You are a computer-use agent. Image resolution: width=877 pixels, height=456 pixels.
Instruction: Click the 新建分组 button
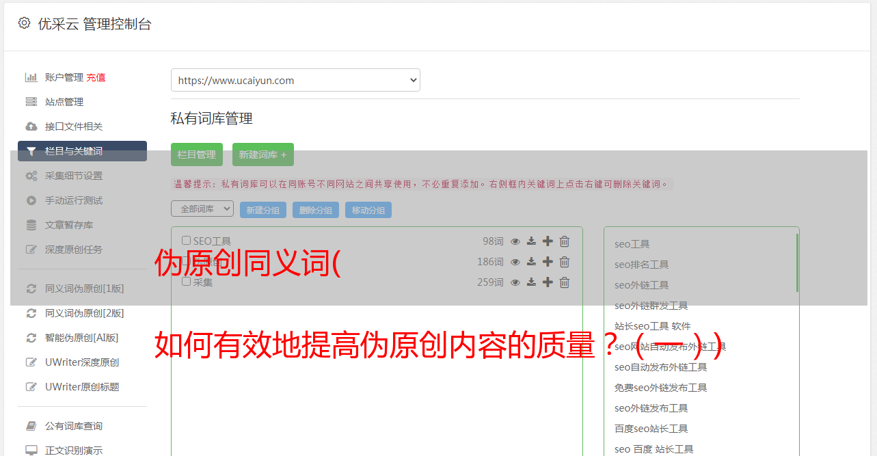coord(263,211)
